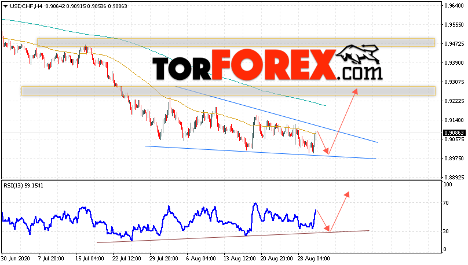
Task: Click the 28 Aug 04:00 time label
Action: pos(313,259)
